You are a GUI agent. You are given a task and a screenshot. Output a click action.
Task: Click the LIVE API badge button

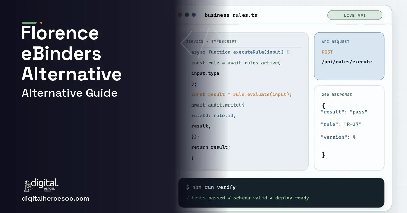(x=354, y=15)
